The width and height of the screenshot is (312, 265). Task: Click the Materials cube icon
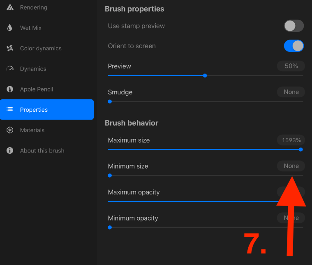click(10, 130)
